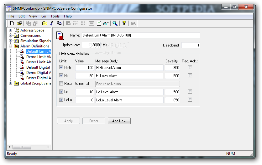Click the second grayed export toolbar icon
This screenshot has height=165, width=262.
[x=35, y=23]
